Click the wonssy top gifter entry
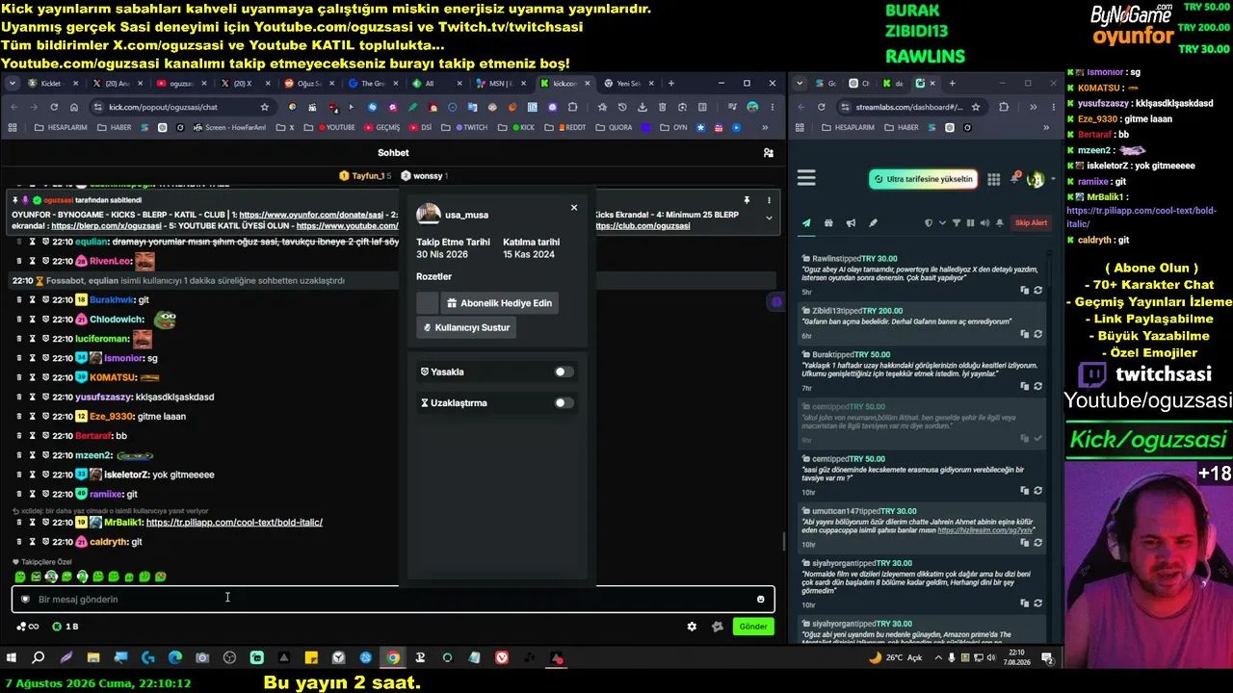This screenshot has height=693, width=1233. click(423, 175)
